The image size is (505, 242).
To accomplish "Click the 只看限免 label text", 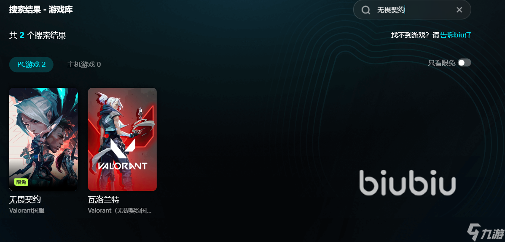I will tap(441, 63).
